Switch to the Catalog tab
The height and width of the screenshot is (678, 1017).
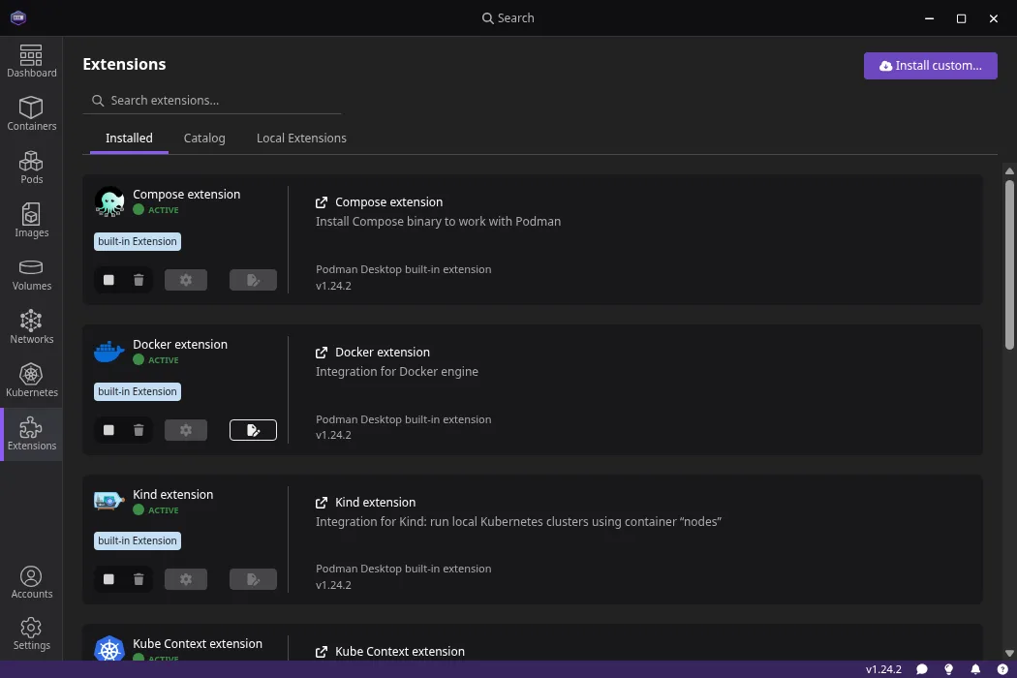click(x=204, y=139)
